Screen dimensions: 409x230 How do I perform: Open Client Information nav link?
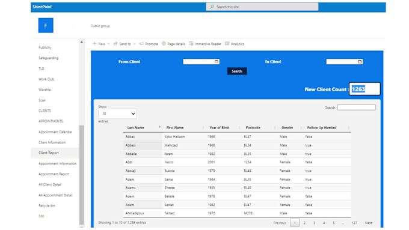(x=52, y=142)
